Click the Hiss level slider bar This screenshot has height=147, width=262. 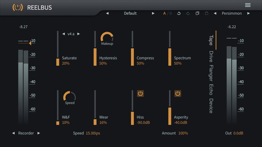(x=132, y=108)
